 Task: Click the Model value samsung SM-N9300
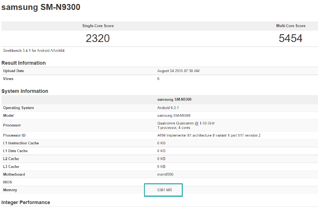(174, 116)
